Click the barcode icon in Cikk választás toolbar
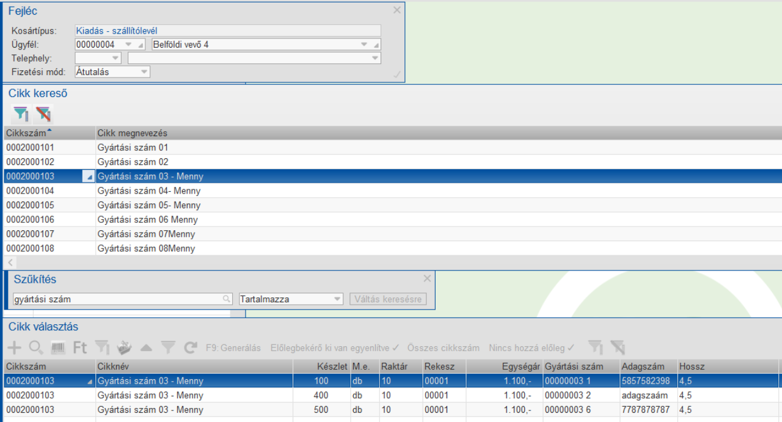Screen dimensions: 782x422 click(x=58, y=348)
